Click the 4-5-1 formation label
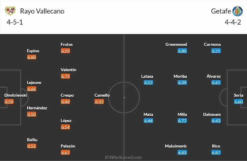 coord(15,22)
